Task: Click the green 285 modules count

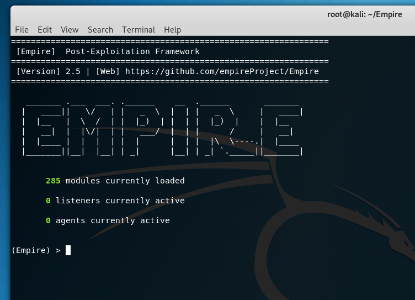Action: coord(54,181)
